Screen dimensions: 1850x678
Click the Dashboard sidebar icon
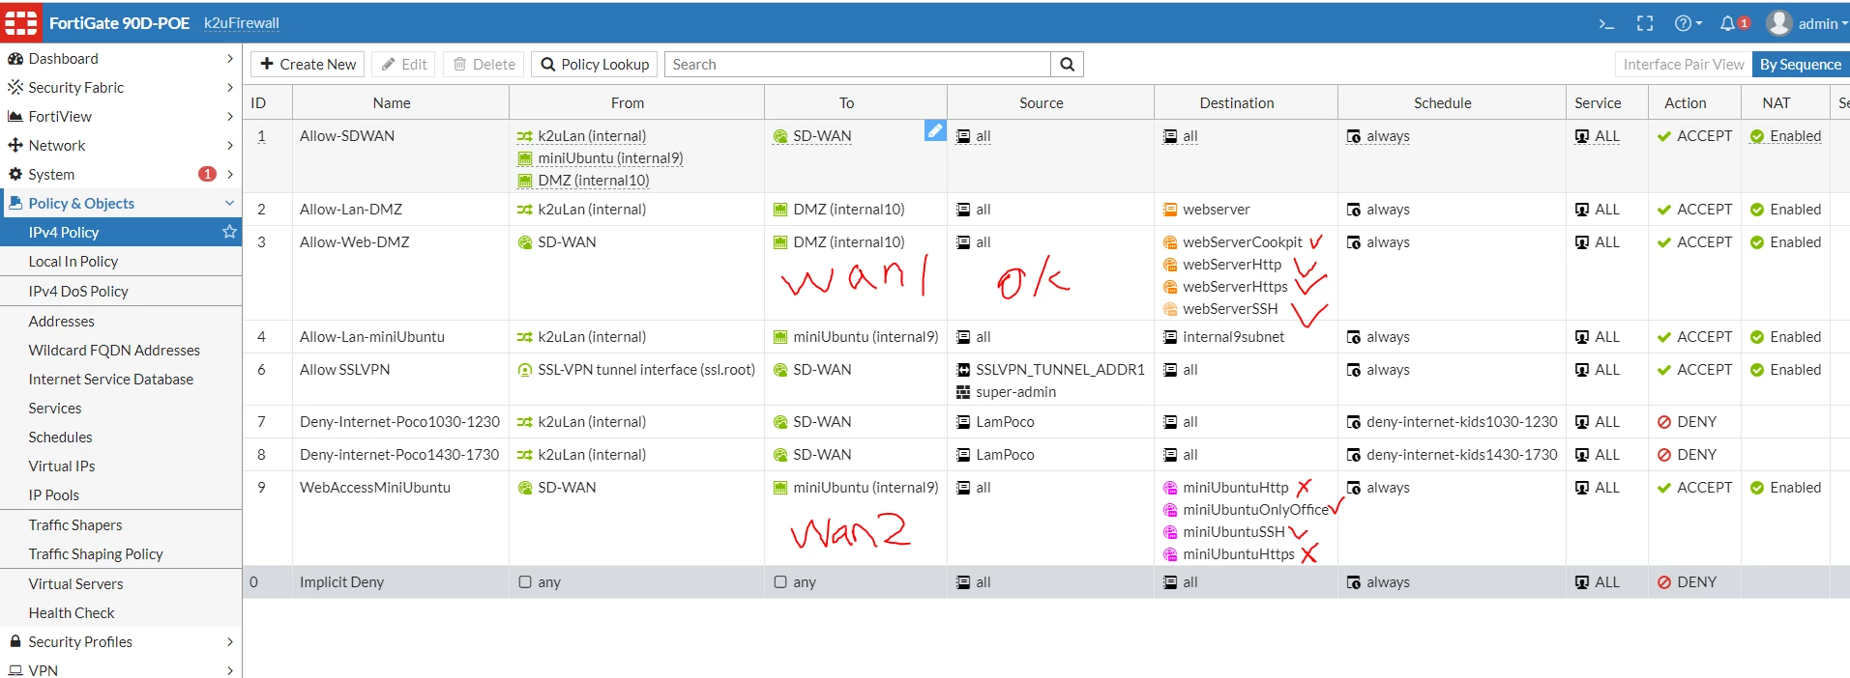(x=15, y=59)
